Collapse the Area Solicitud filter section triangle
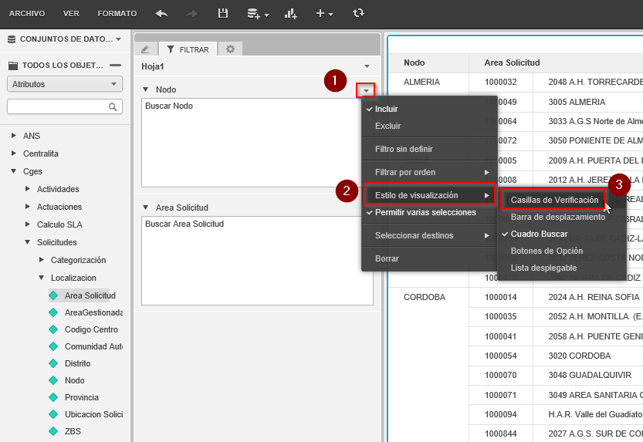The image size is (643, 442). coord(146,208)
